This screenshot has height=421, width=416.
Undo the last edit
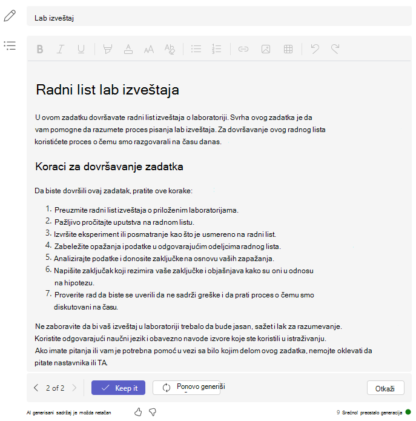pyautogui.click(x=315, y=49)
